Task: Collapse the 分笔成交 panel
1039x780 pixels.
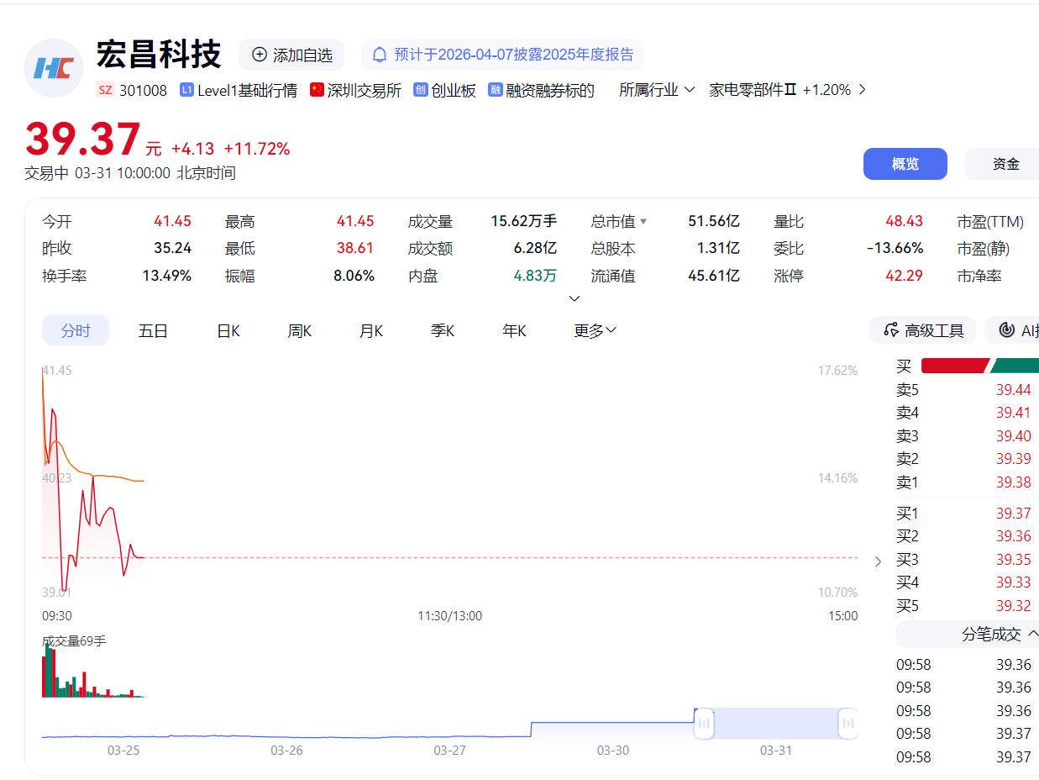Action: point(1033,634)
